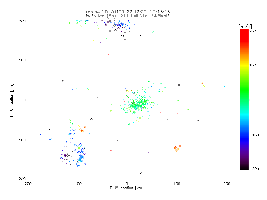The width and height of the screenshot is (267, 200).
Task: Click the title 'Tromsø 20170129 22:12:00-22:13:43'
Action: tap(126, 12)
